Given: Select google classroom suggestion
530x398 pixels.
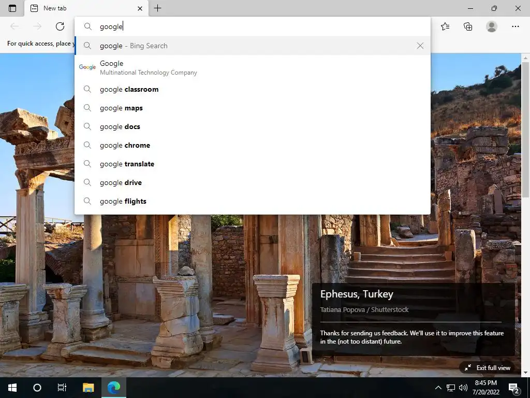Looking at the screenshot, I should pyautogui.click(x=253, y=89).
